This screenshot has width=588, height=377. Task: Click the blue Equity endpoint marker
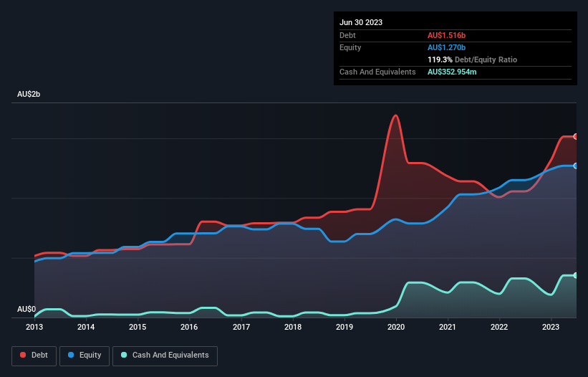[x=576, y=166]
